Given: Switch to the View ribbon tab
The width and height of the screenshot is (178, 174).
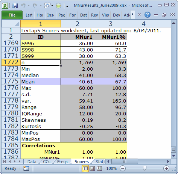Looking at the screenshot, I should [105, 15].
